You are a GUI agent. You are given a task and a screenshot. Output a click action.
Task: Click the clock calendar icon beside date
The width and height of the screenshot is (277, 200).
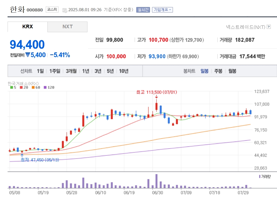tap(65, 10)
